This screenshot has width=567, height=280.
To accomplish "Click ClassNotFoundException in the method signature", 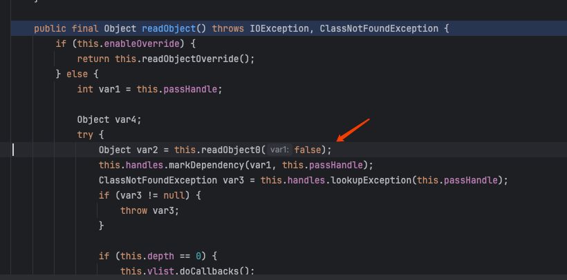I will click(x=379, y=29).
